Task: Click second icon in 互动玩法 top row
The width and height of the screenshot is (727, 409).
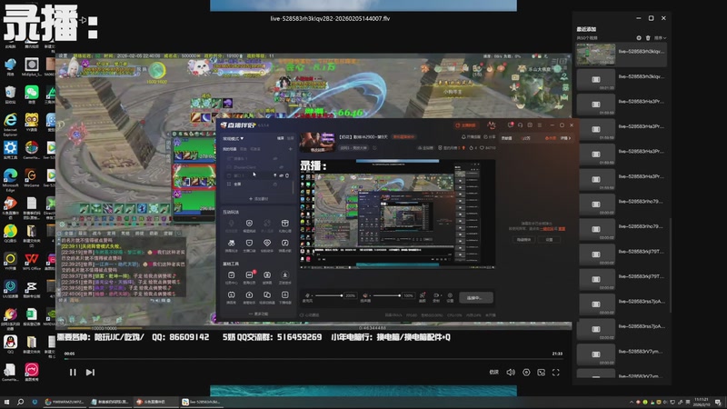Action: coord(249,224)
